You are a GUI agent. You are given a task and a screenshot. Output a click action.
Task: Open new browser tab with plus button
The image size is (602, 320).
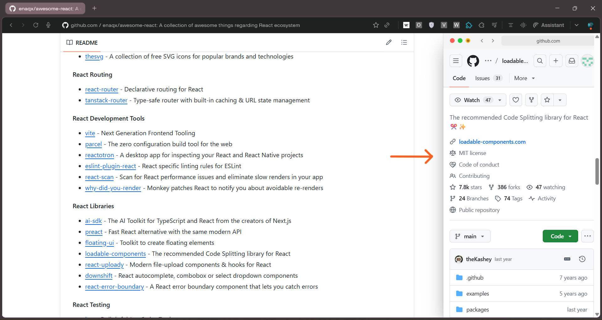94,8
